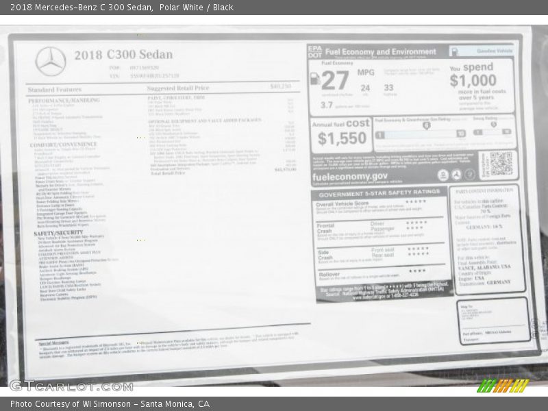Click the Mercedes-Benz star logo
This screenshot has height=411, width=548.
pos(51,62)
